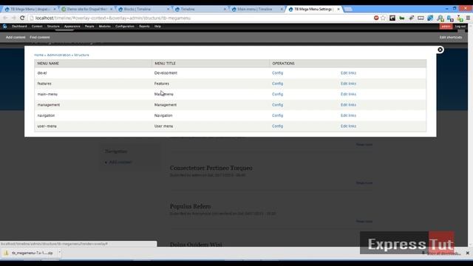Switch to the Demo site for Drupal tab
This screenshot has width=473, height=266.
pyautogui.click(x=87, y=10)
